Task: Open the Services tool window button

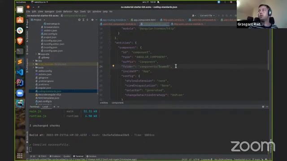Action: click(91, 156)
